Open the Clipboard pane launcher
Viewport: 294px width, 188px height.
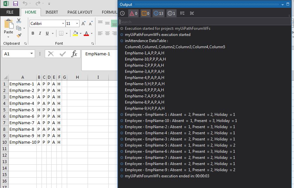(26, 44)
